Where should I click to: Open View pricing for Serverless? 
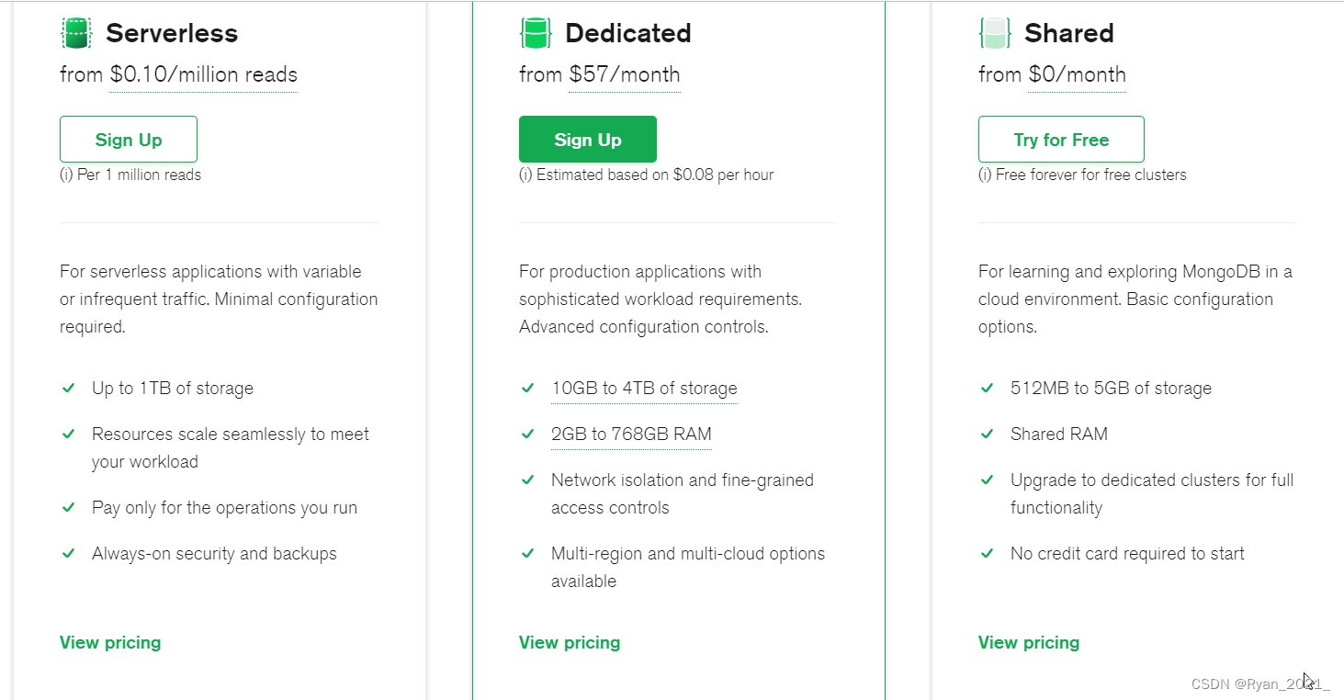[110, 642]
